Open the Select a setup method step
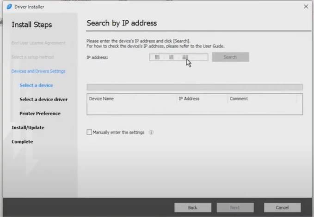 click(x=32, y=57)
